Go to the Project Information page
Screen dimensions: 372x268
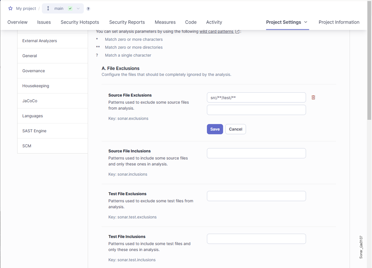click(x=339, y=22)
